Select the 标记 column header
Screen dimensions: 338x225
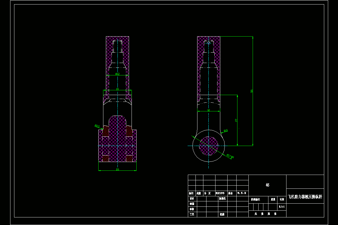click(x=192, y=193)
